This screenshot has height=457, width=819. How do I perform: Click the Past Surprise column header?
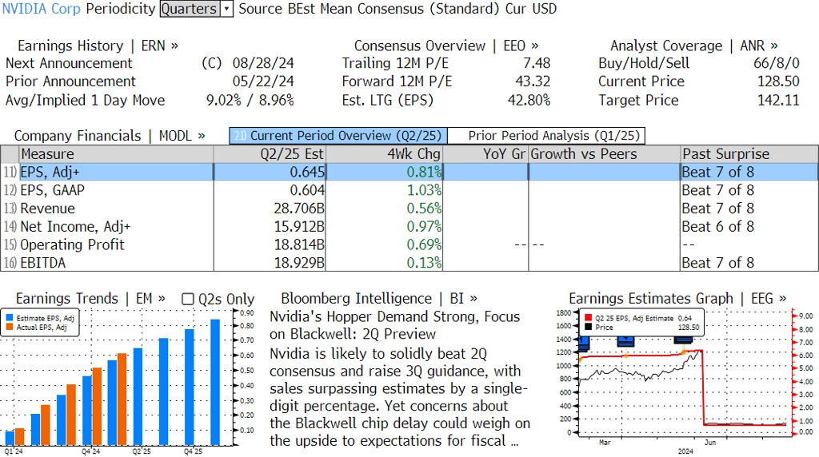tap(749, 154)
